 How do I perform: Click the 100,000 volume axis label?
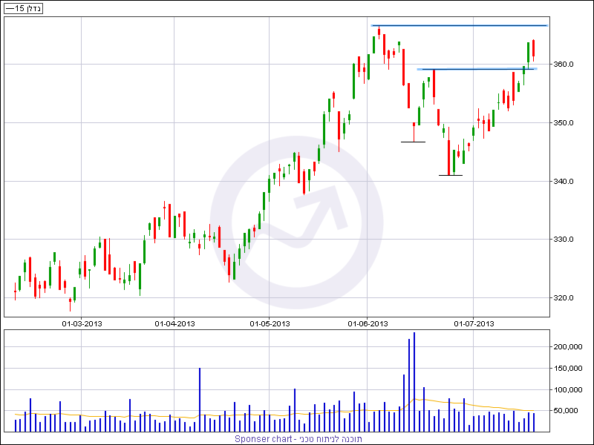(568, 390)
